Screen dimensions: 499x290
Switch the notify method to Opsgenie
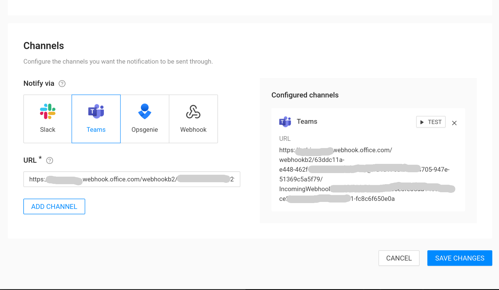145,119
